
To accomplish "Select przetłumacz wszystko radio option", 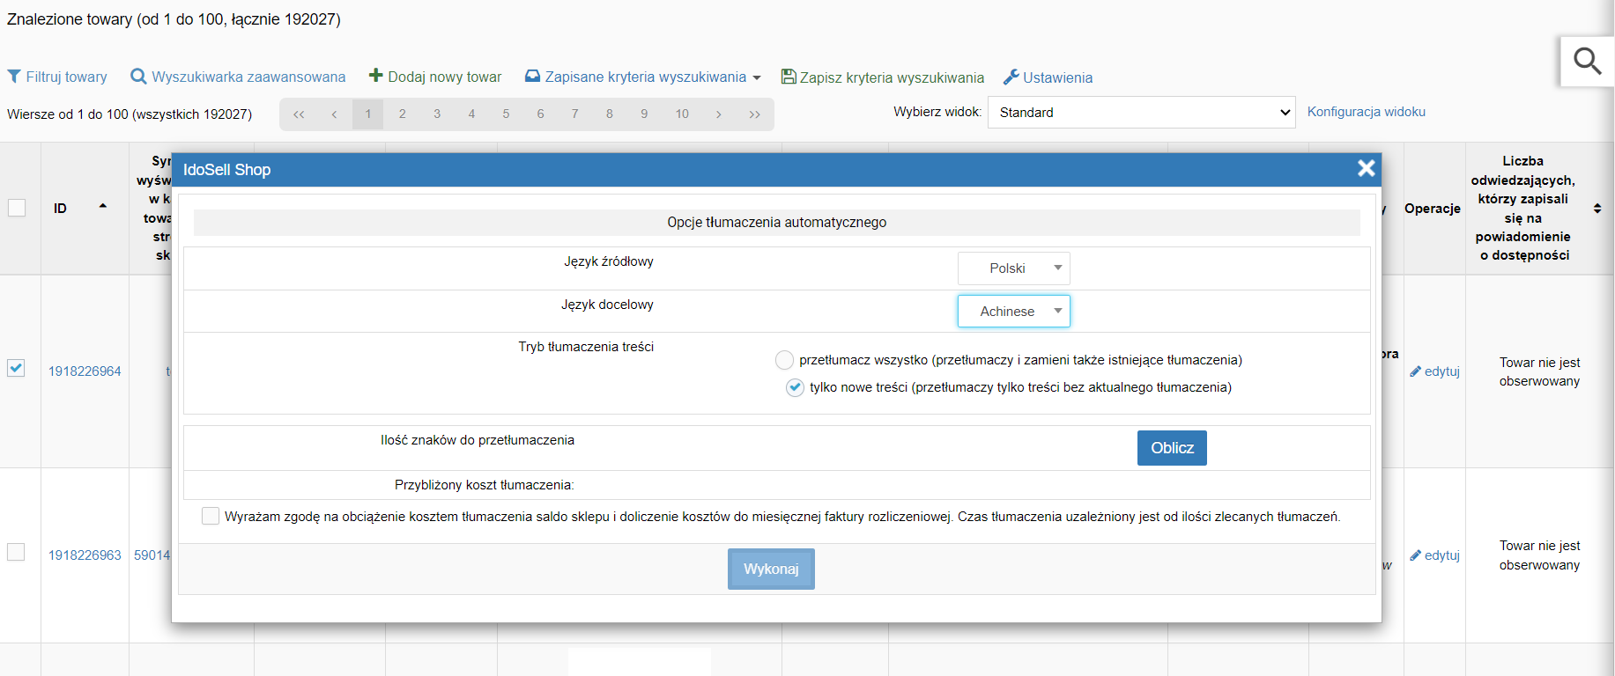I will click(784, 360).
